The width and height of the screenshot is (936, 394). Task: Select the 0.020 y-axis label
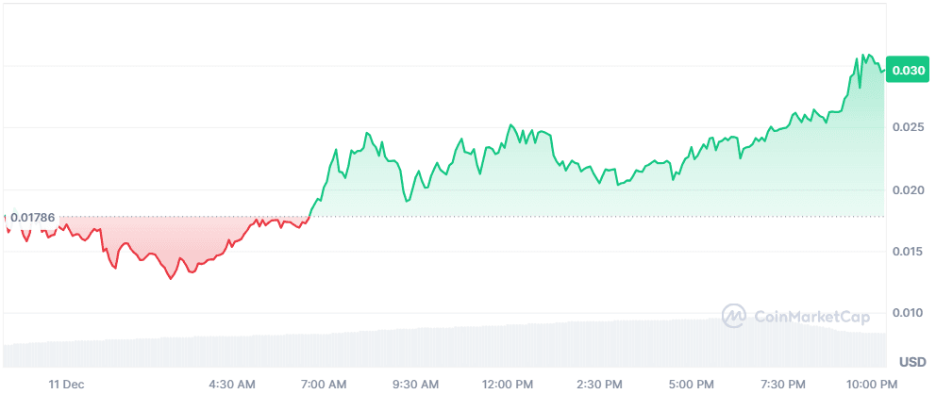[x=909, y=189]
